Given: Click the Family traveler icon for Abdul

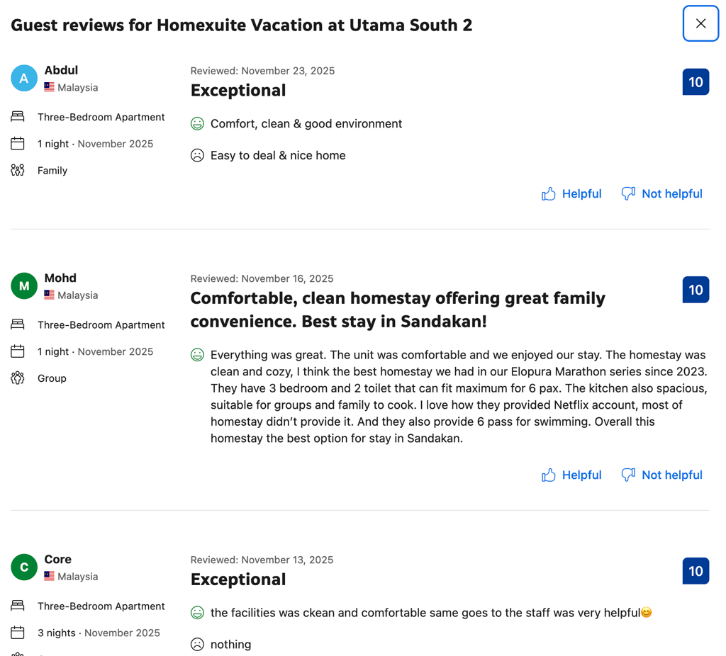Looking at the screenshot, I should tap(18, 171).
